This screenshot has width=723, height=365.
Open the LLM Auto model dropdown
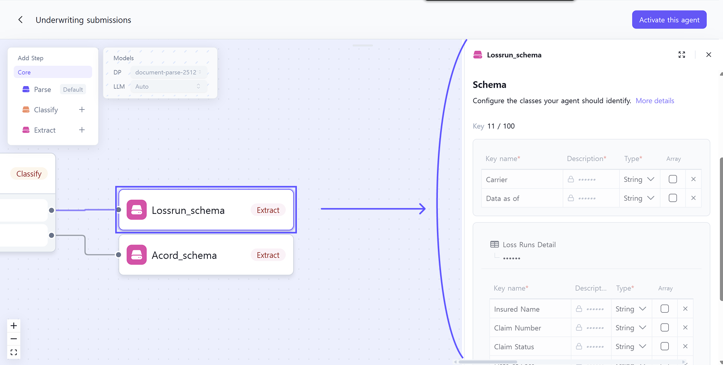[168, 87]
